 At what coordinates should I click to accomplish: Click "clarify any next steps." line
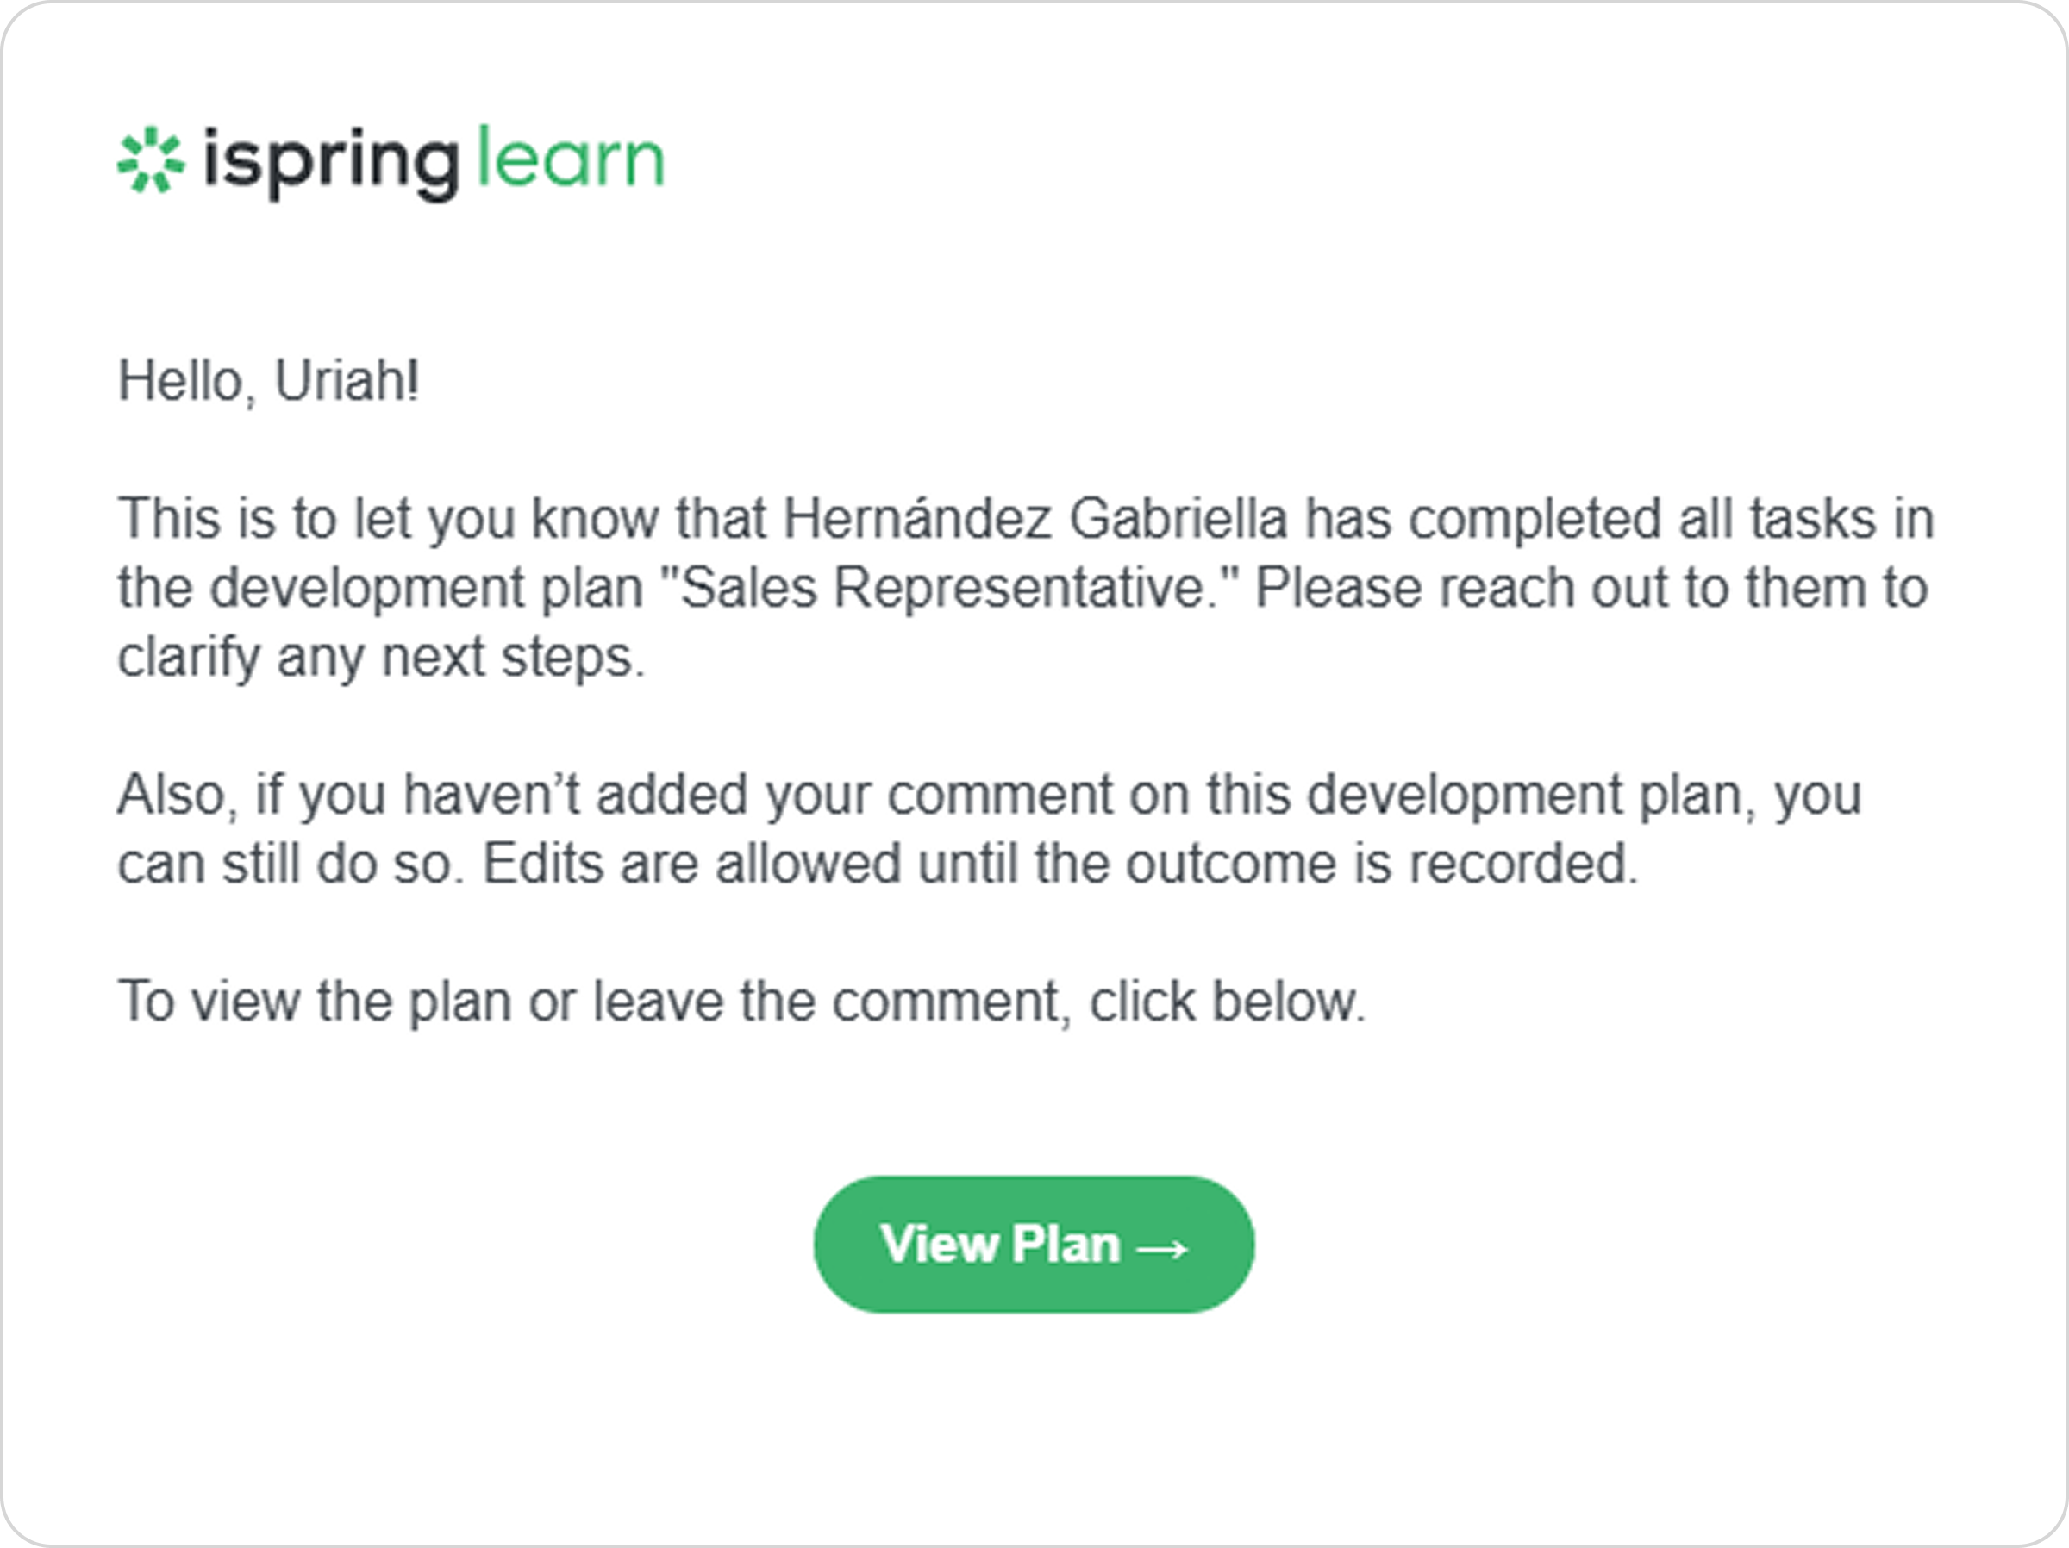pos(382,657)
